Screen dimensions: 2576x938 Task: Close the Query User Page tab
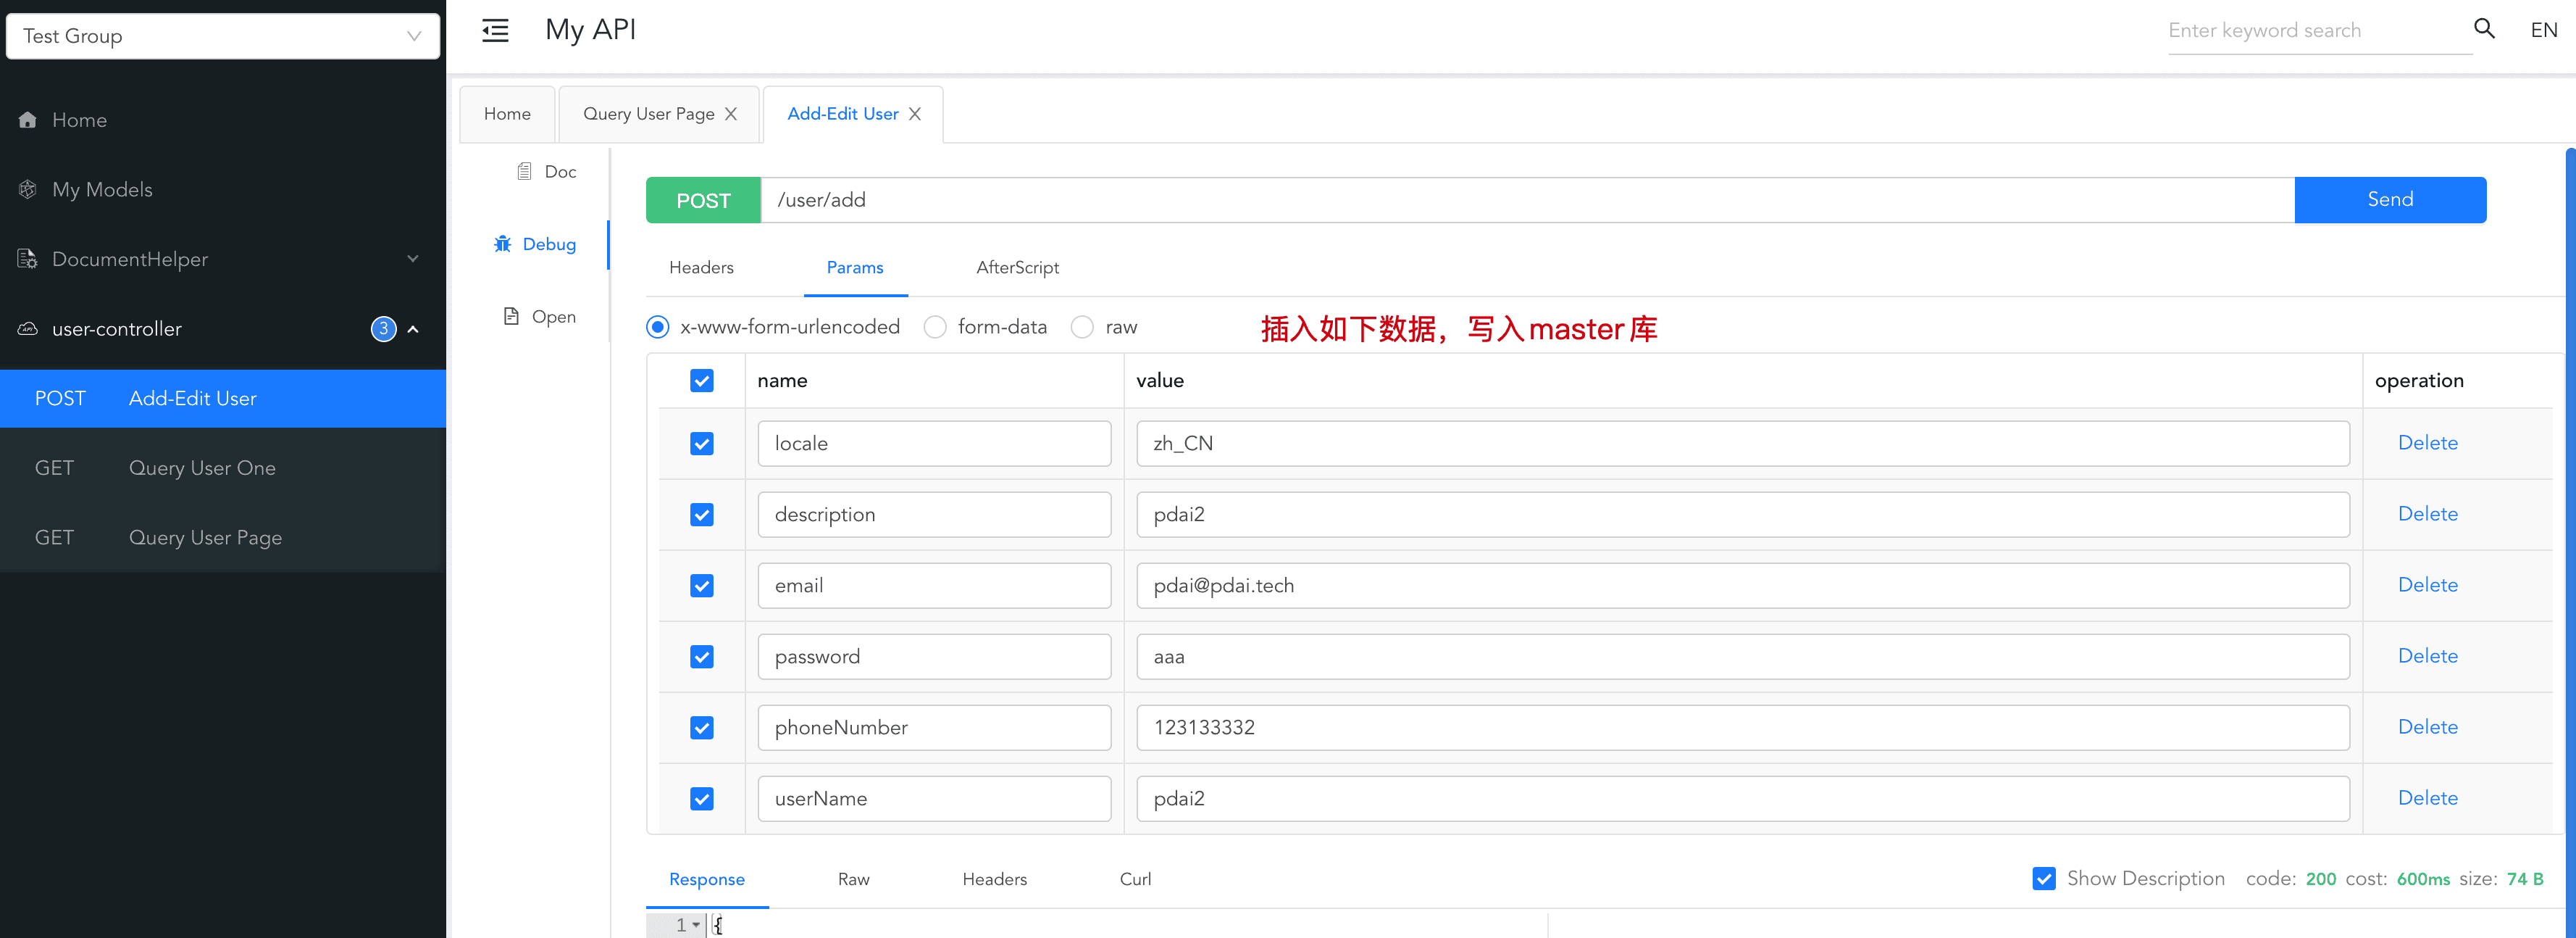tap(731, 114)
